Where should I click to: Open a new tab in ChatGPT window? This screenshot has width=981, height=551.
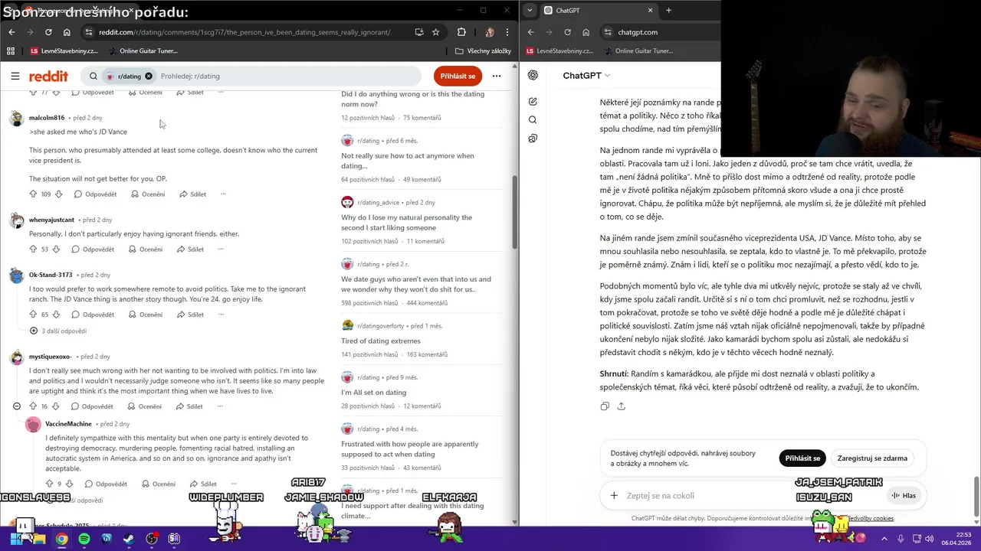tap(668, 10)
